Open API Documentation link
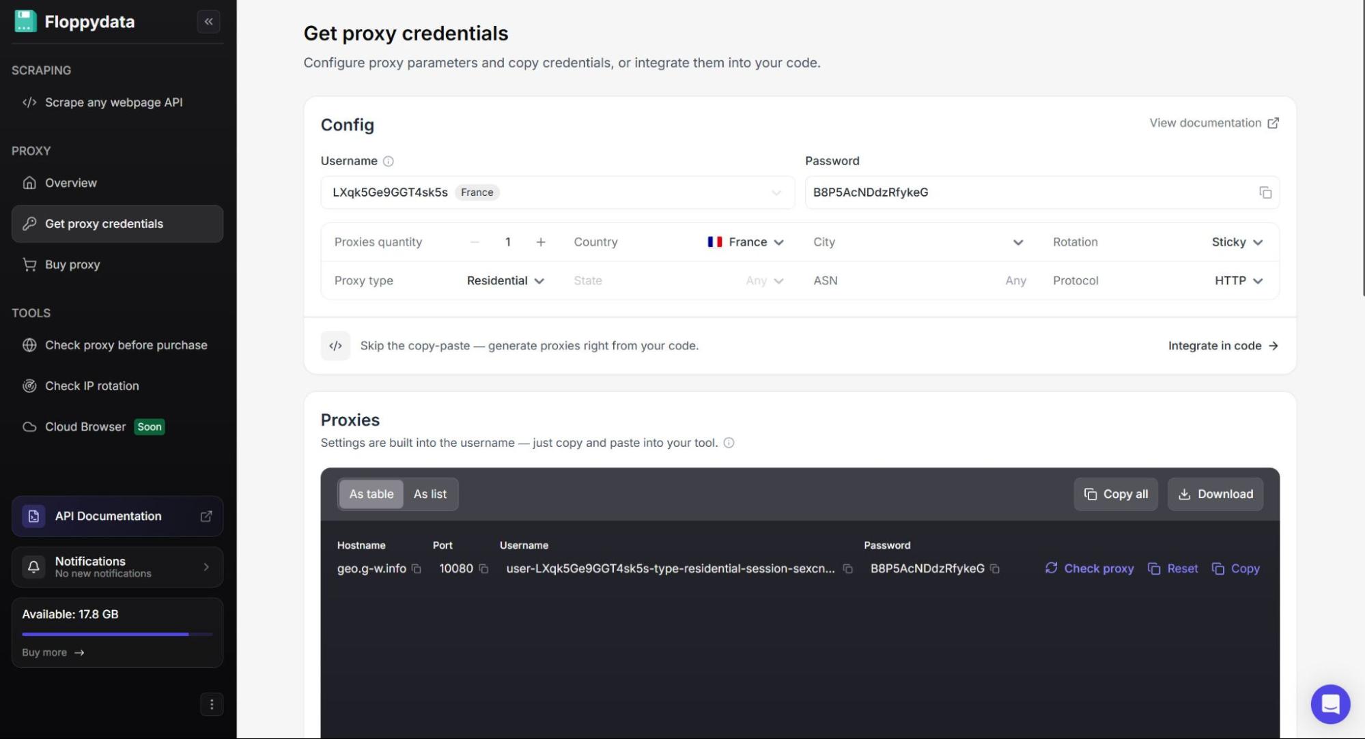 coord(117,517)
